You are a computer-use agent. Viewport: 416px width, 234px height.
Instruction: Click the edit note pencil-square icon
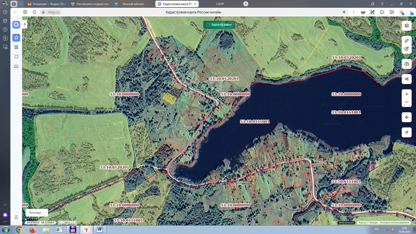coord(407,49)
